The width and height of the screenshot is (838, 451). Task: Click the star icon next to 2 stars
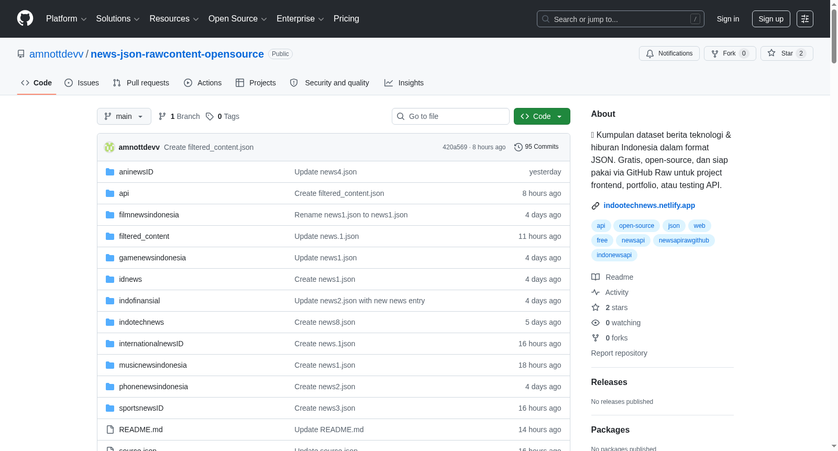(x=596, y=307)
